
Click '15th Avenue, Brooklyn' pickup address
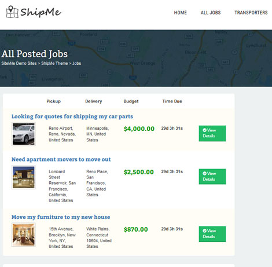pos(62,237)
